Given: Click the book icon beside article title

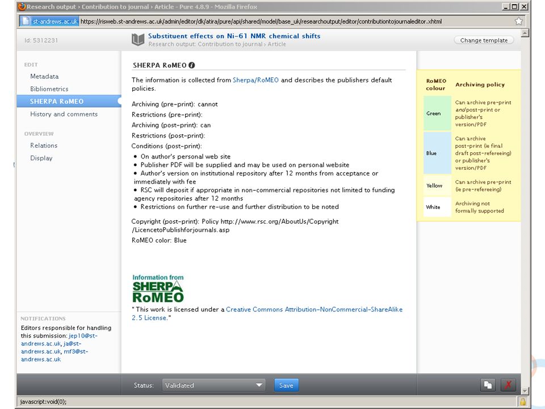Looking at the screenshot, I should (x=138, y=39).
